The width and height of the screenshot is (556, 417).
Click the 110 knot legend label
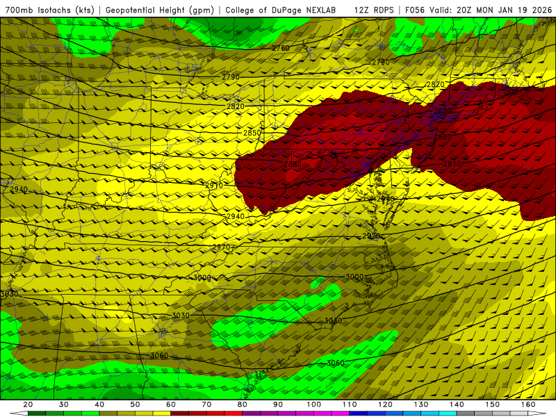350,404
